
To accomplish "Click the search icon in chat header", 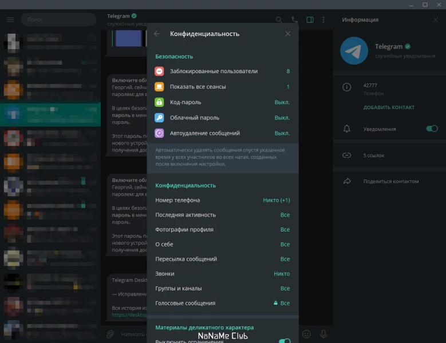I will (x=279, y=19).
